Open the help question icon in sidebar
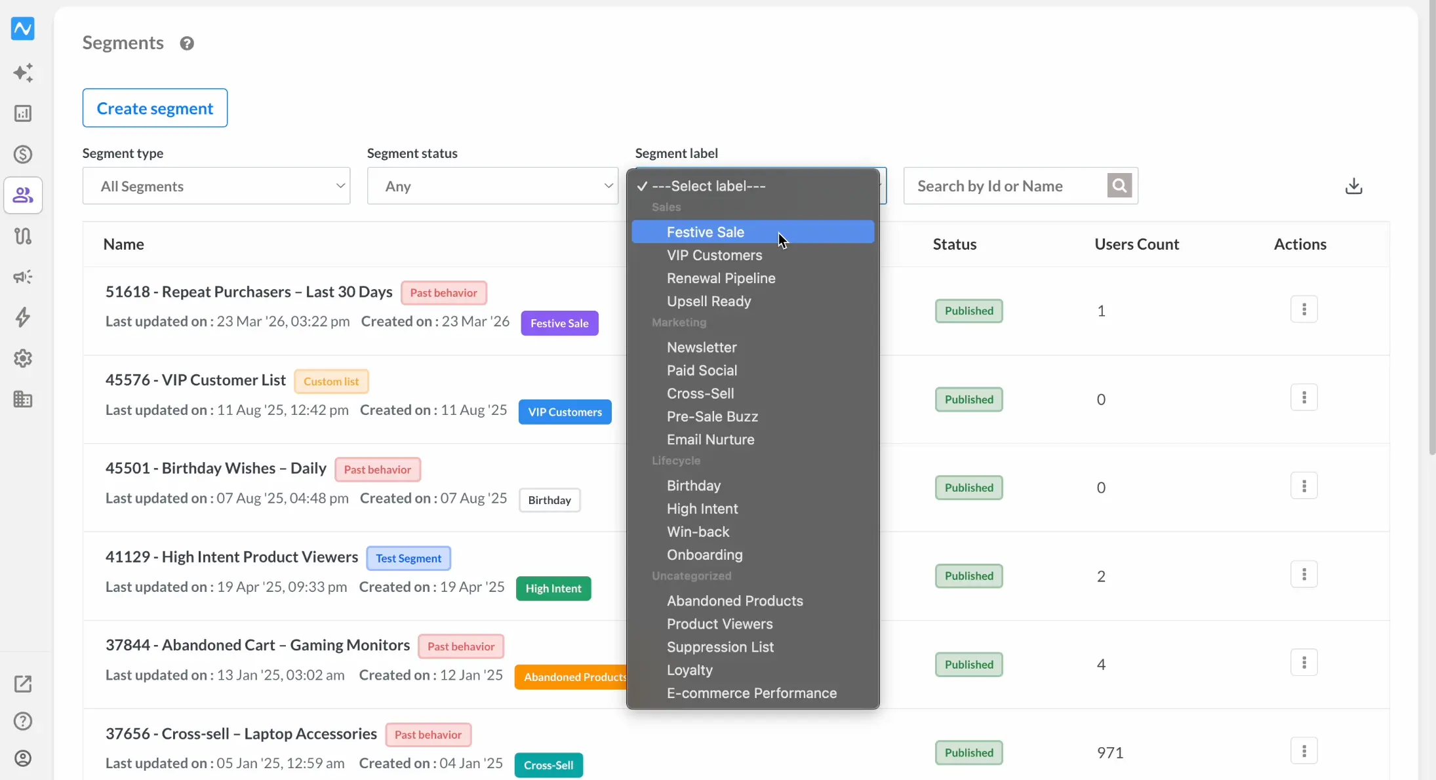The width and height of the screenshot is (1436, 780). [x=23, y=721]
